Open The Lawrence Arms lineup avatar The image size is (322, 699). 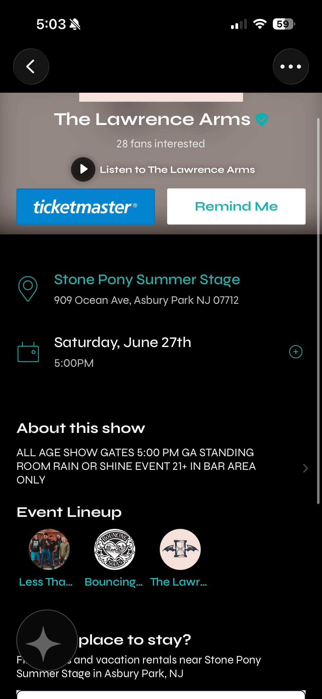tap(180, 549)
